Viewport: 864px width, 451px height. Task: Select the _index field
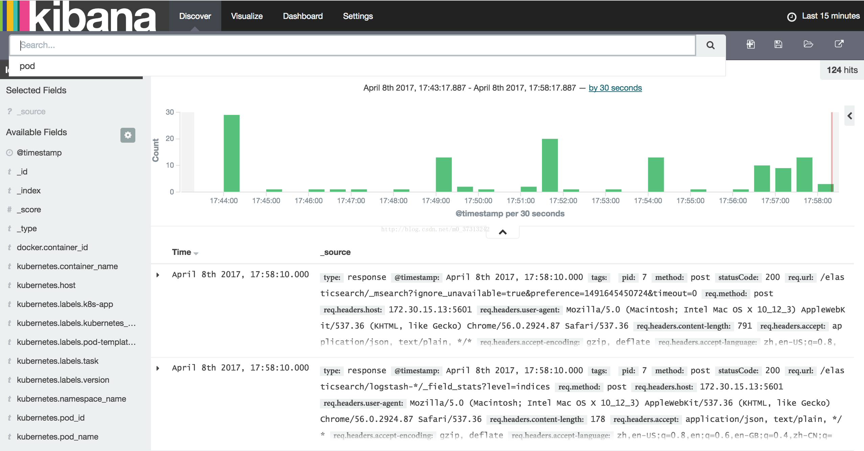tap(29, 191)
